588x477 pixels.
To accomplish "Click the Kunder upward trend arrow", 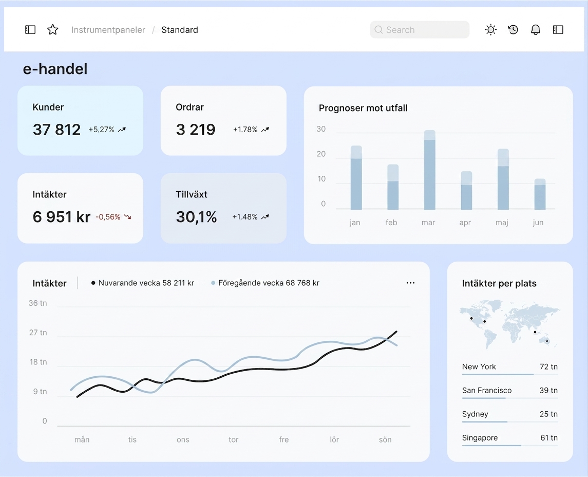I will pyautogui.click(x=122, y=130).
